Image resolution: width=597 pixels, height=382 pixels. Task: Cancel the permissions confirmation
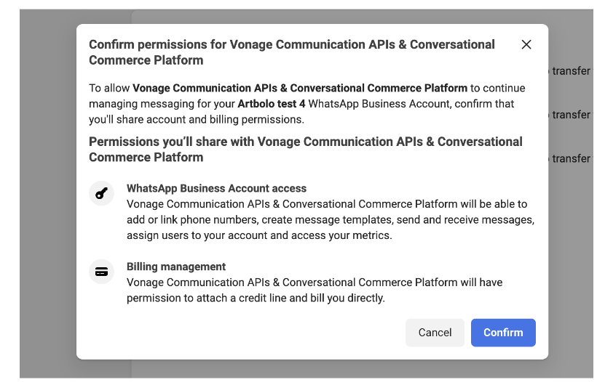(x=435, y=333)
